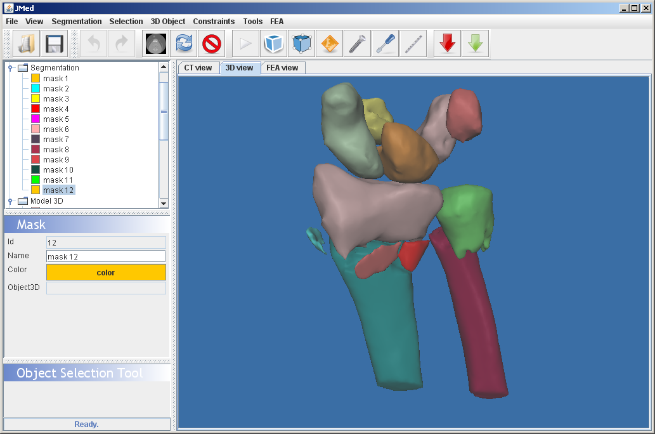The height and width of the screenshot is (434, 655).
Task: Click the screw icon in toolbar
Action: [x=358, y=44]
